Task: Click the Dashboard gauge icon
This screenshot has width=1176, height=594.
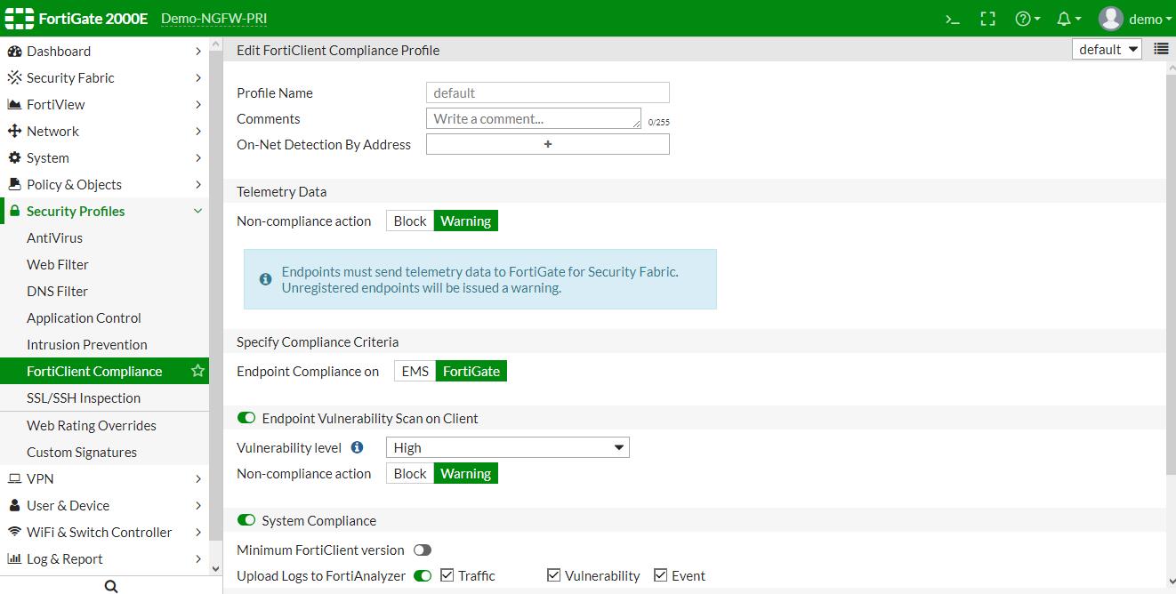Action: pyautogui.click(x=14, y=52)
